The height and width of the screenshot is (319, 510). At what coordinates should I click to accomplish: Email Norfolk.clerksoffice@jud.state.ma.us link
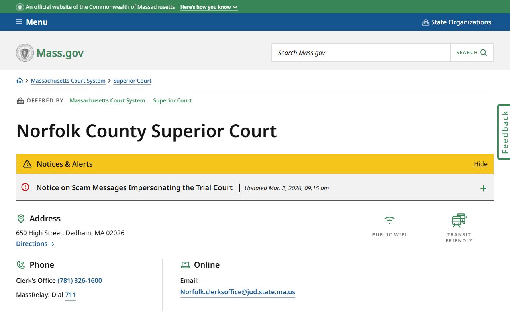click(238, 292)
